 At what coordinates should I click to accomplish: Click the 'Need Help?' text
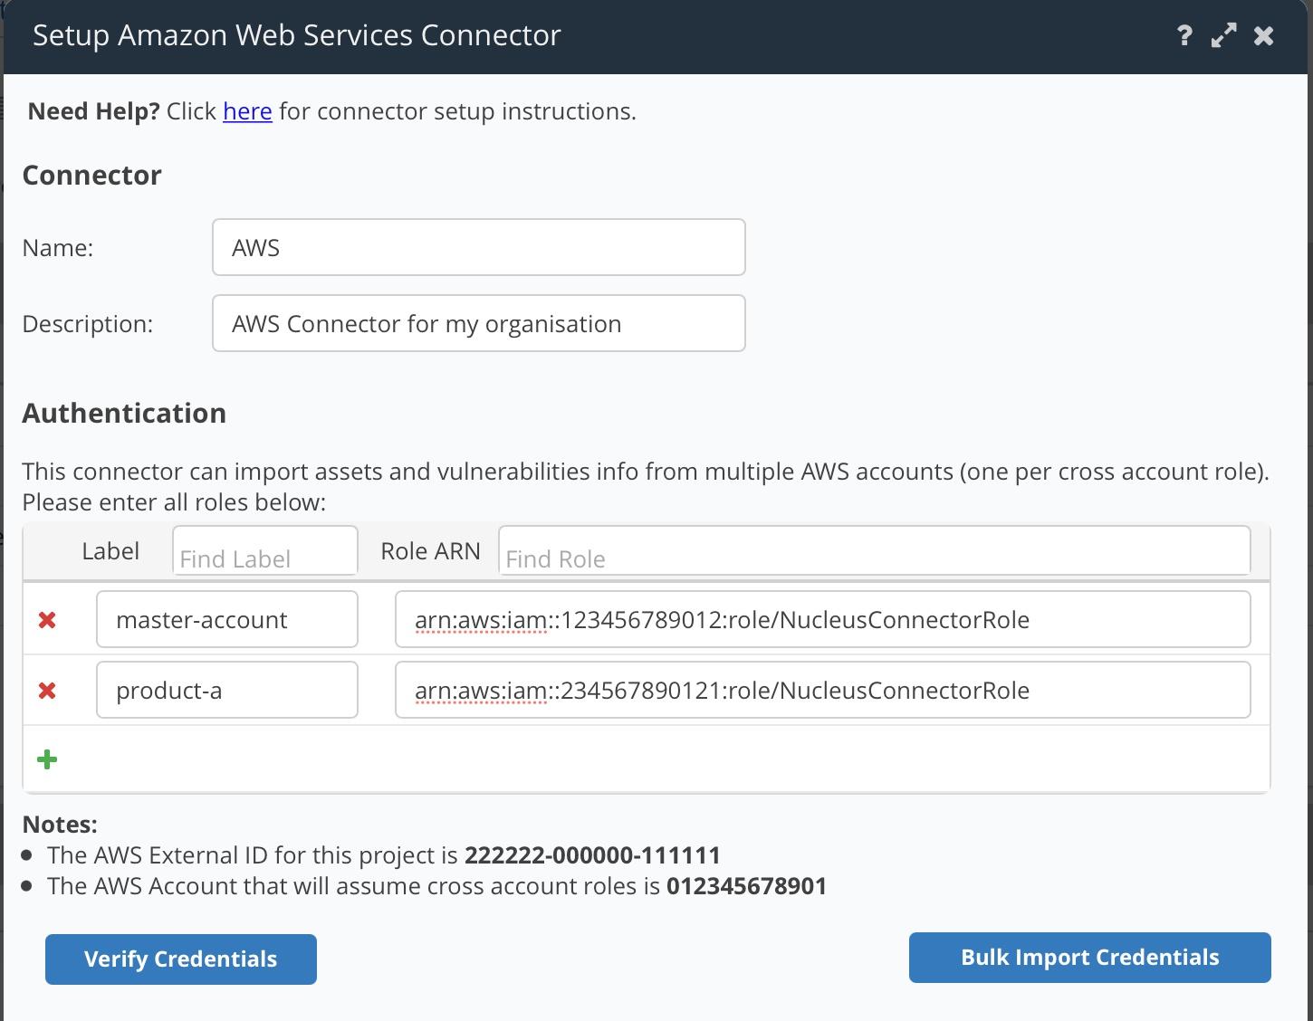click(x=93, y=111)
